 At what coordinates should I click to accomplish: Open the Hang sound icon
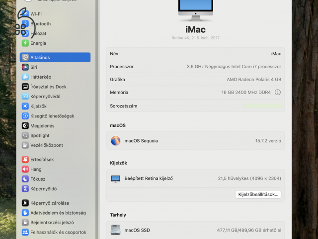(x=25, y=169)
